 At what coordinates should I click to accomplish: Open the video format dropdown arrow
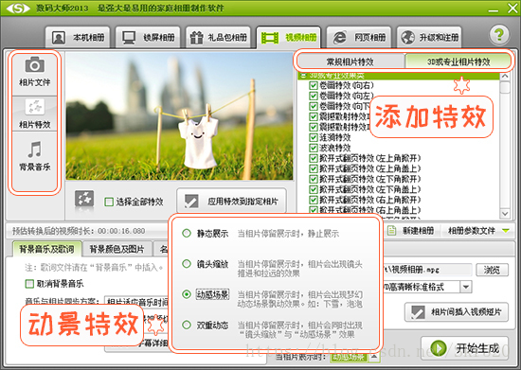coord(466,287)
